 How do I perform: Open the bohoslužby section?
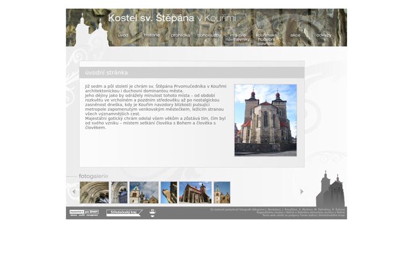click(x=209, y=35)
